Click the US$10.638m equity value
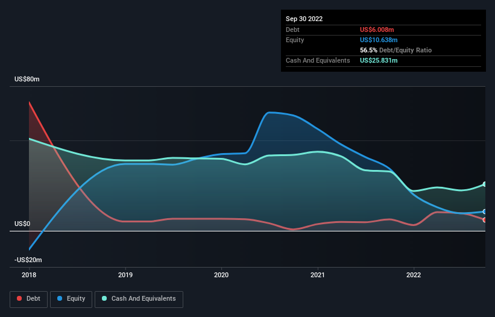Image resolution: width=495 pixels, height=317 pixels. pyautogui.click(x=379, y=40)
